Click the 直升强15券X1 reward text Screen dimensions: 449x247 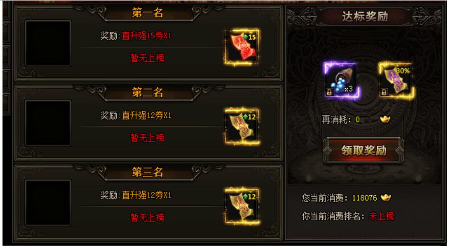click(x=147, y=36)
